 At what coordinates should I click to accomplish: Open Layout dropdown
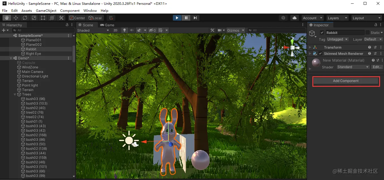coord(366,18)
